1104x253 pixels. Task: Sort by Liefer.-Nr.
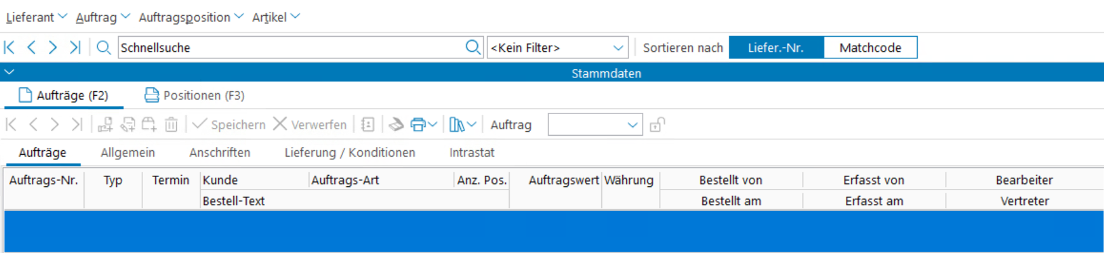point(776,48)
